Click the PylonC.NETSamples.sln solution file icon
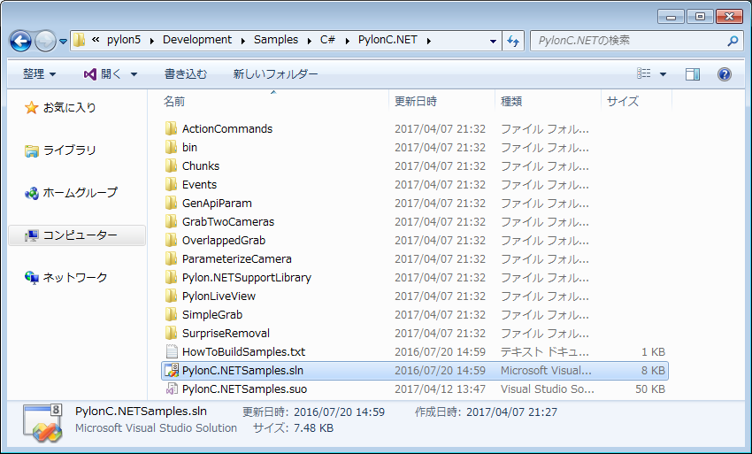This screenshot has height=454, width=752. (x=172, y=370)
